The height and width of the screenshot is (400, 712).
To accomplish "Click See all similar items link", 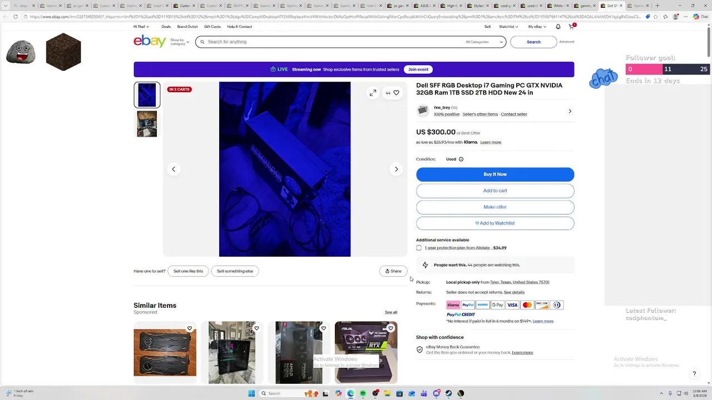I will (x=391, y=312).
